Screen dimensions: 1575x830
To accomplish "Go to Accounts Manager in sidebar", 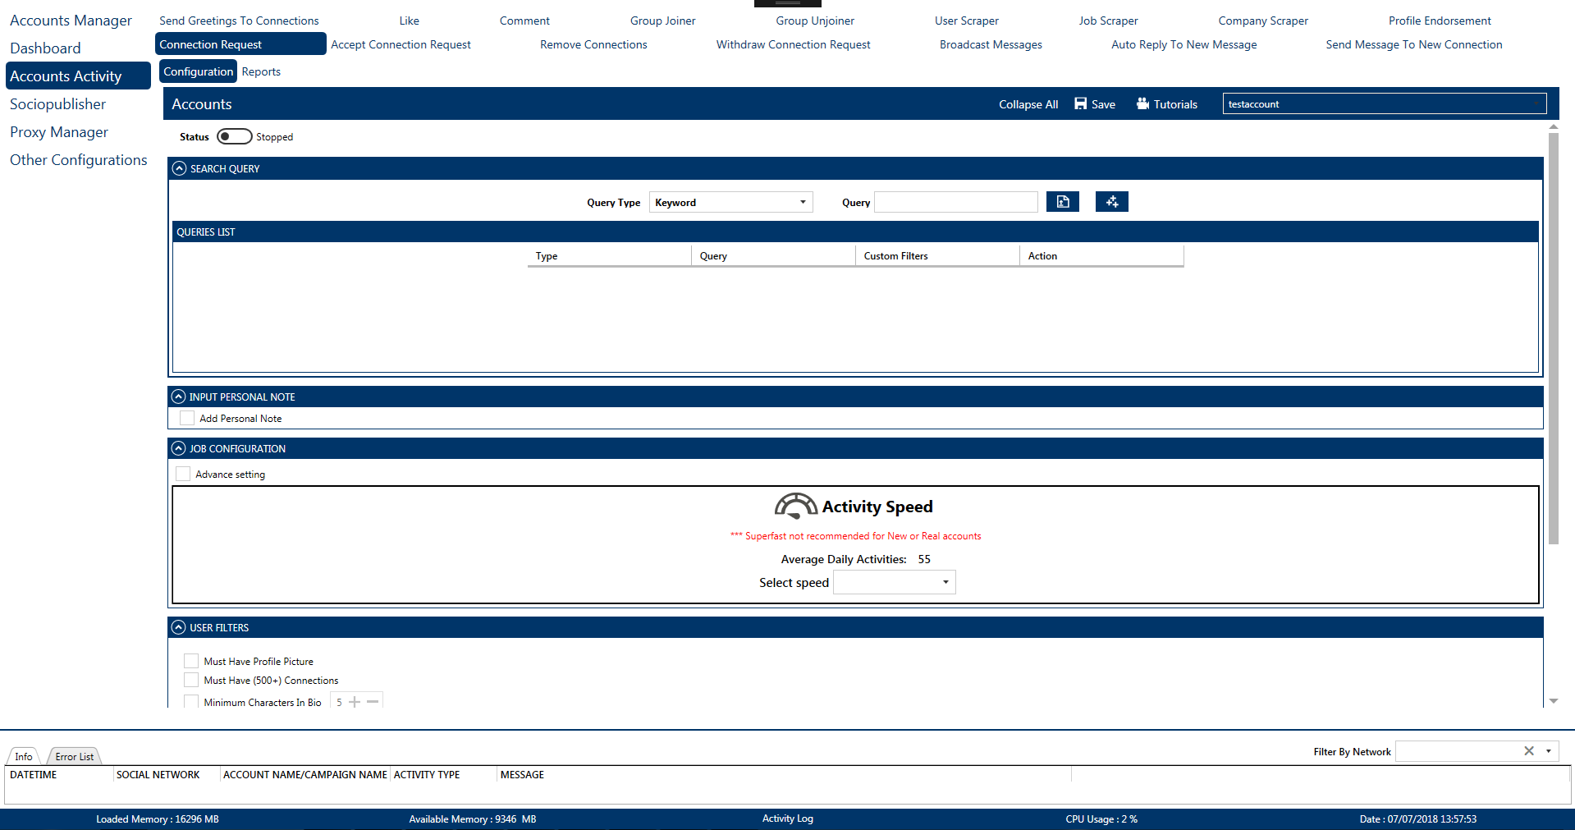I will [x=71, y=21].
